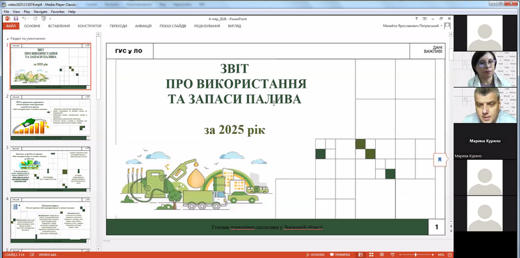The image size is (520, 258).
Task: Select slide 4 thumbnail
Action: [51, 220]
